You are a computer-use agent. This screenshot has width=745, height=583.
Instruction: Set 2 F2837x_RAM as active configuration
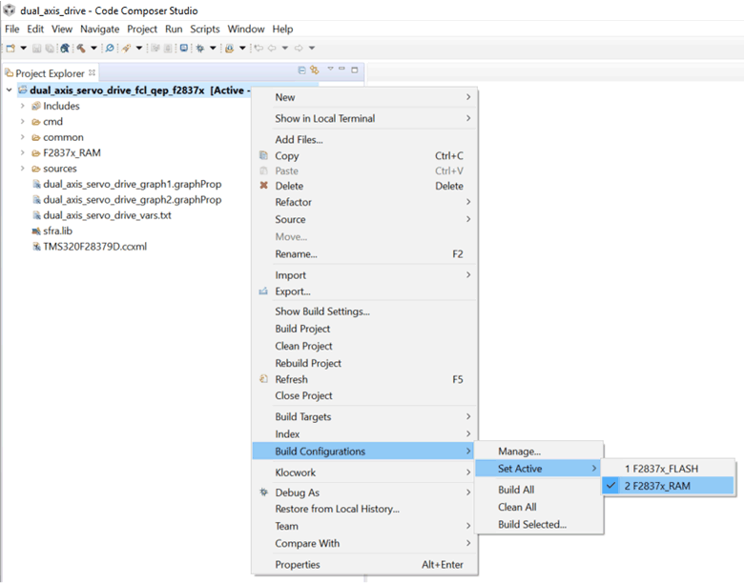click(x=657, y=486)
